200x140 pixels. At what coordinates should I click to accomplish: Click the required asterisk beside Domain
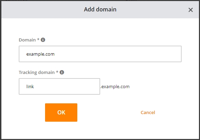click(x=38, y=39)
